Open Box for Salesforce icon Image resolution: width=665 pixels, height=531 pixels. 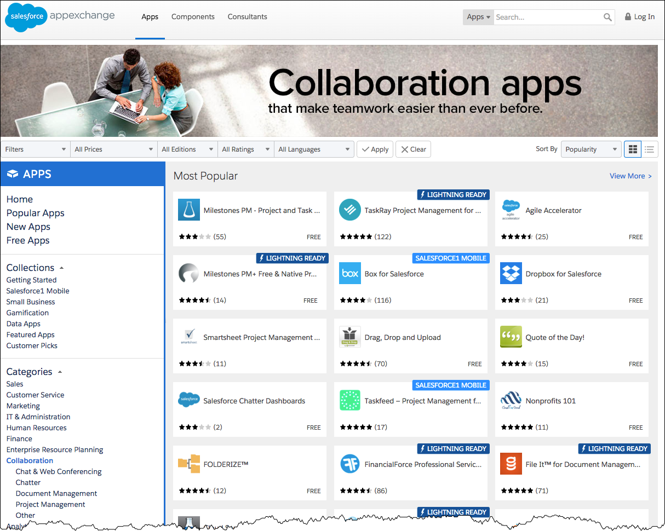350,274
